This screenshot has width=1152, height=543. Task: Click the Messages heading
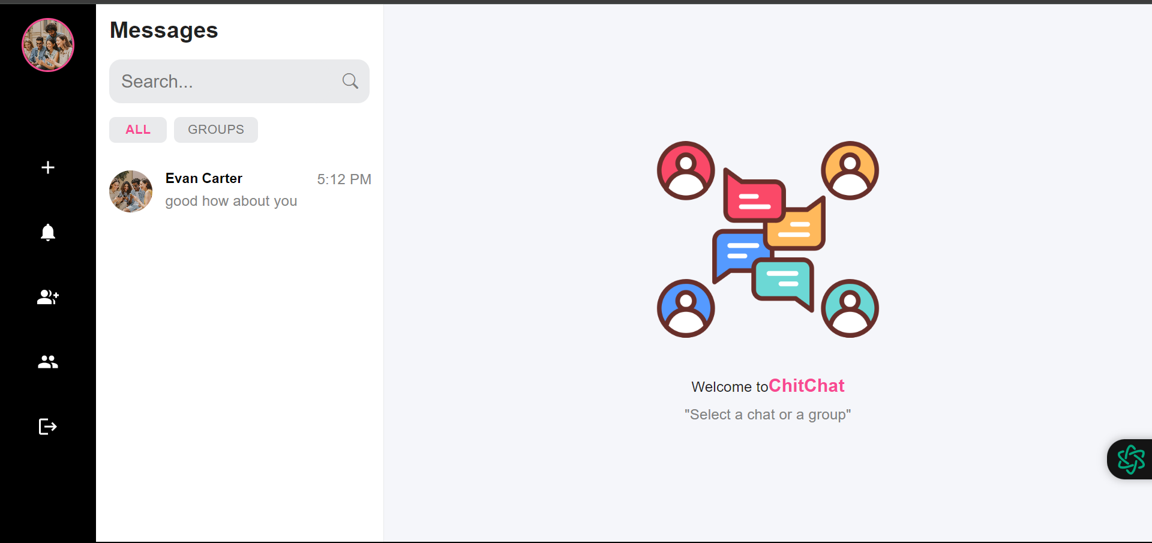pyautogui.click(x=164, y=30)
